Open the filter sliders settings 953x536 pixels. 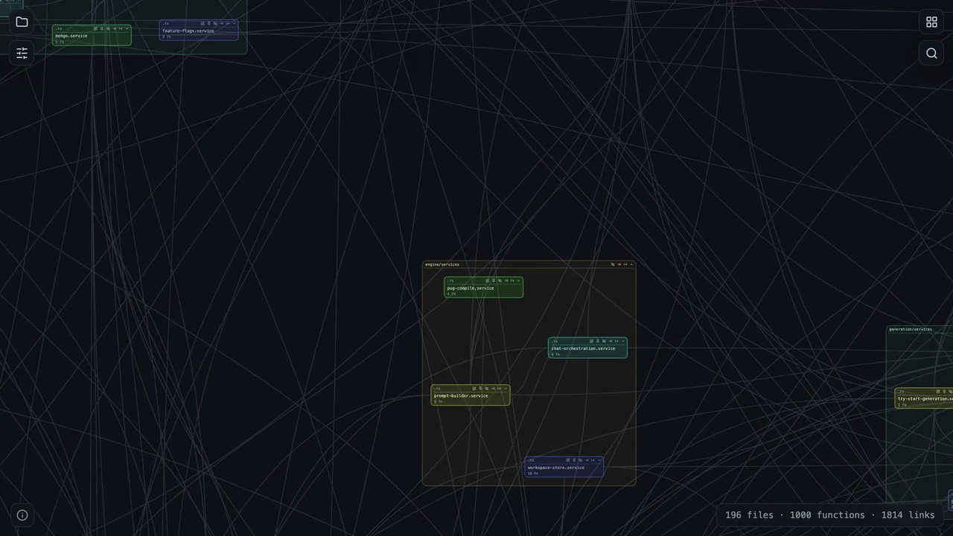coord(22,53)
